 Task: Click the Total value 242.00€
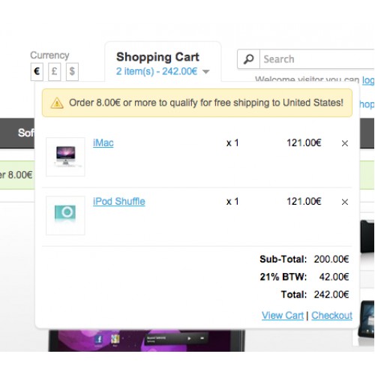(331, 295)
